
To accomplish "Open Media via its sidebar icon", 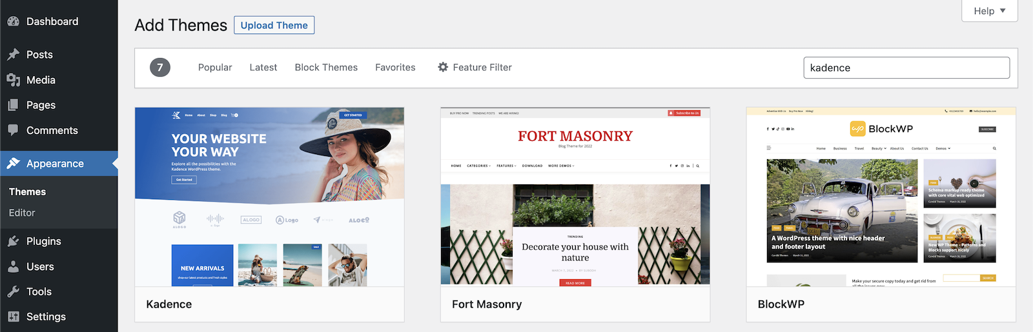I will click(x=13, y=80).
